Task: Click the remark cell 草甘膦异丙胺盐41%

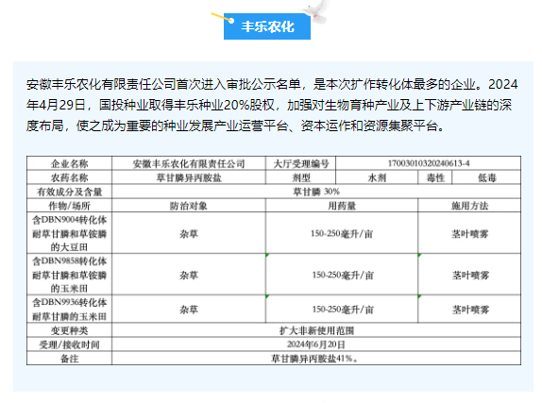Action: point(316,359)
